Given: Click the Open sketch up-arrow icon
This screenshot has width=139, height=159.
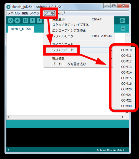Looking at the screenshot, I should coord(33,20).
